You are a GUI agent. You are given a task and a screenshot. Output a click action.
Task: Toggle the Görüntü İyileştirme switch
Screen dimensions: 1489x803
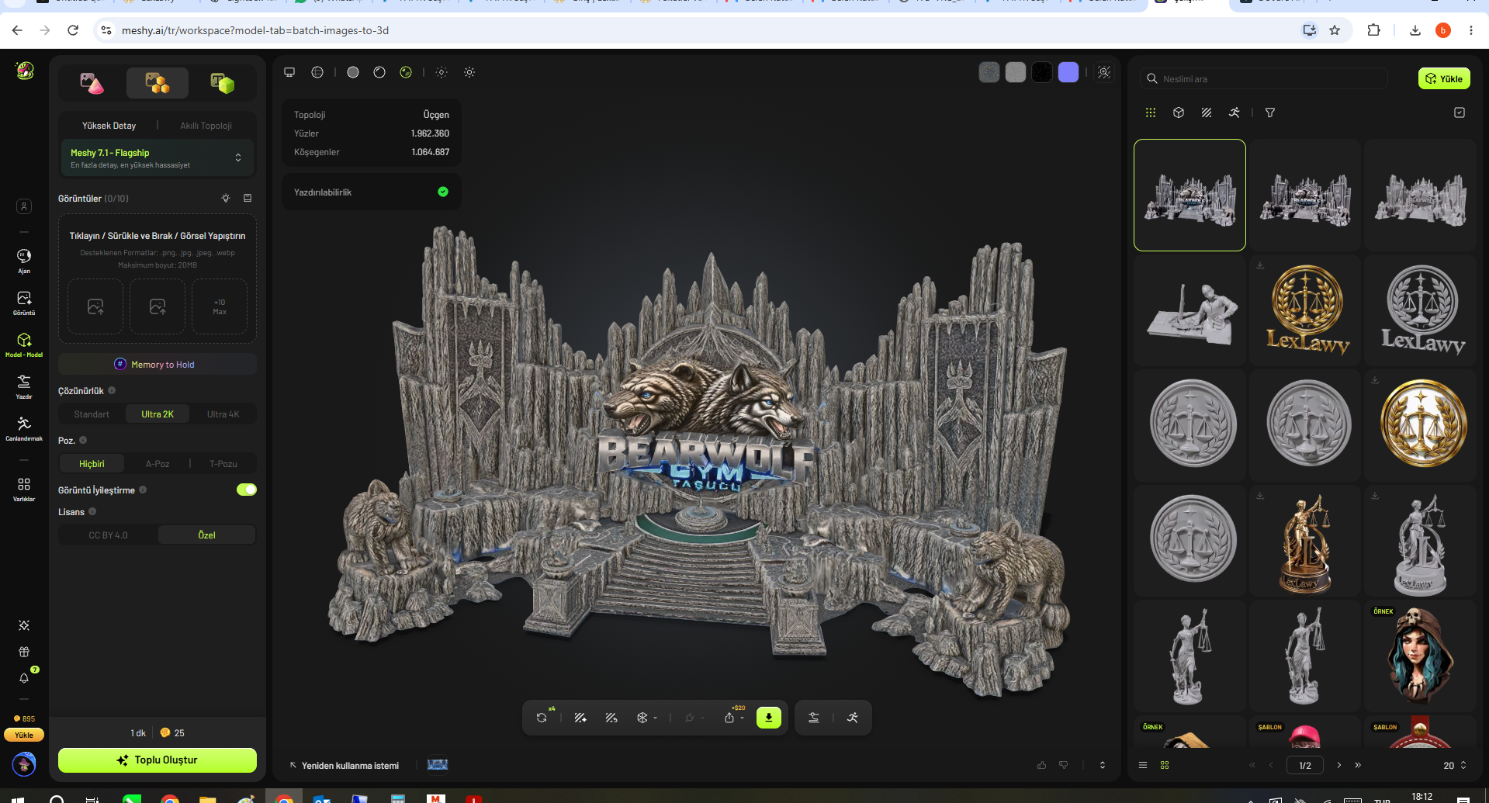click(x=247, y=490)
